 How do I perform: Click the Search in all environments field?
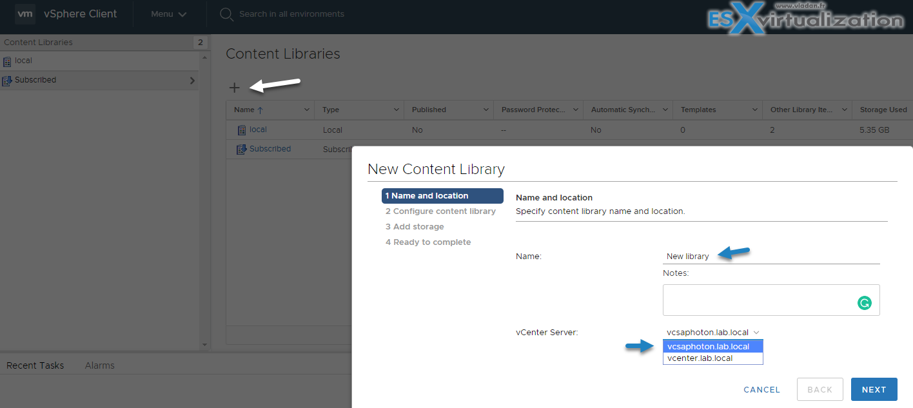pyautogui.click(x=291, y=14)
